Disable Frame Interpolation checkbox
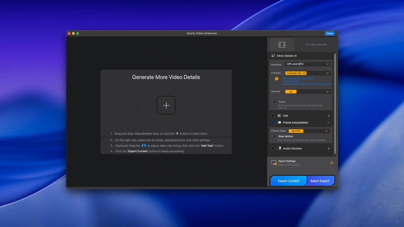404x227 pixels. [273, 122]
